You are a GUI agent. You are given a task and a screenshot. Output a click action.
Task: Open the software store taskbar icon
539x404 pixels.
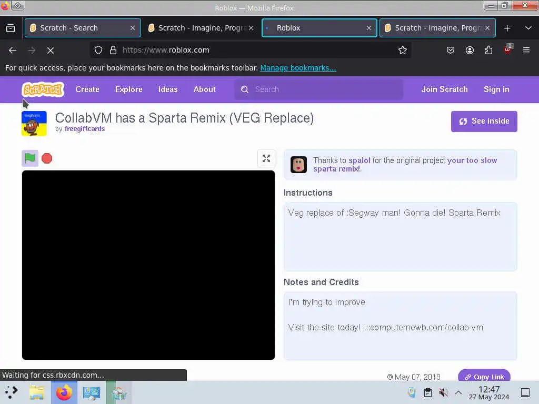point(119,392)
